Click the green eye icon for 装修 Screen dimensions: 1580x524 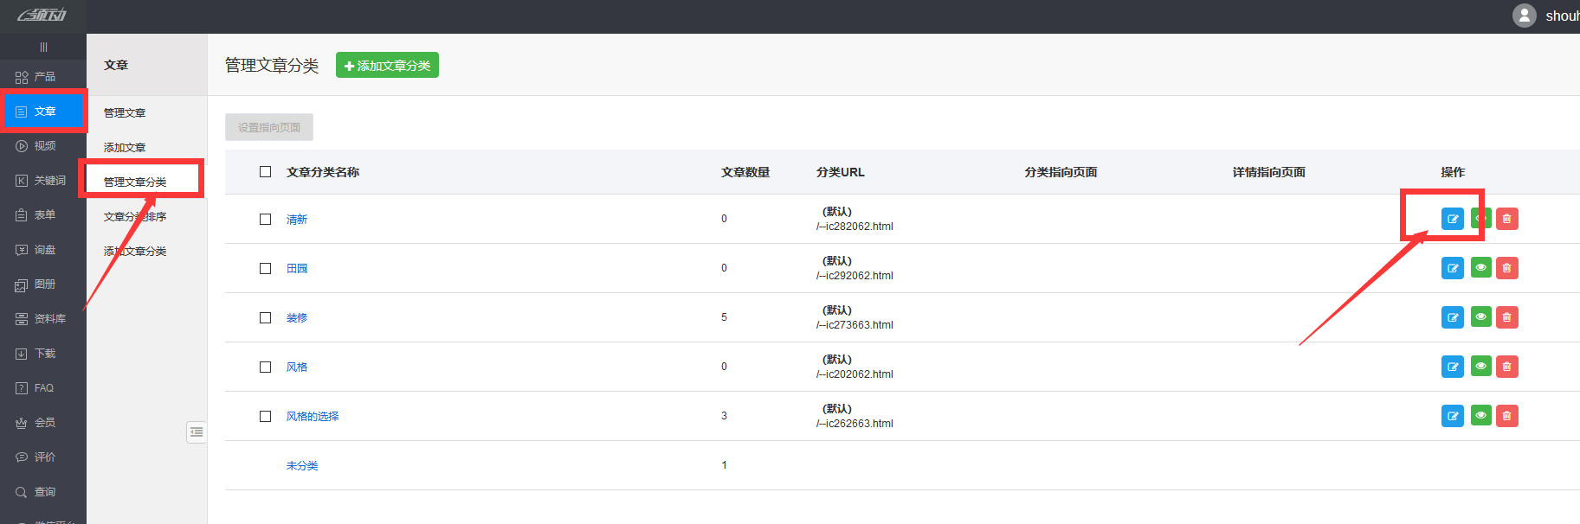point(1480,317)
